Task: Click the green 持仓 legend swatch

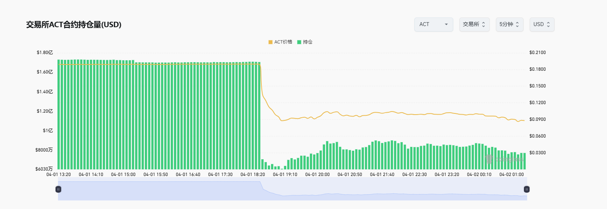Action: [x=299, y=42]
